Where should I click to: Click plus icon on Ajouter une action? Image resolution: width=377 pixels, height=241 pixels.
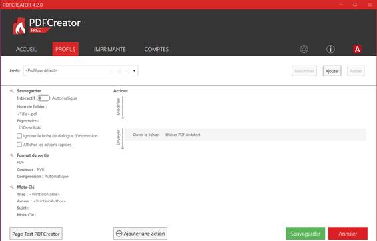119,233
